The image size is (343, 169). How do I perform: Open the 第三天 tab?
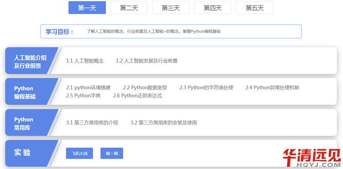[171, 8]
